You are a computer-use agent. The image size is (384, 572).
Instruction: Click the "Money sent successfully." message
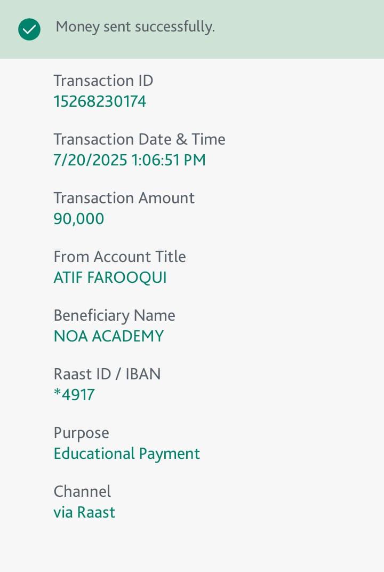pos(135,27)
